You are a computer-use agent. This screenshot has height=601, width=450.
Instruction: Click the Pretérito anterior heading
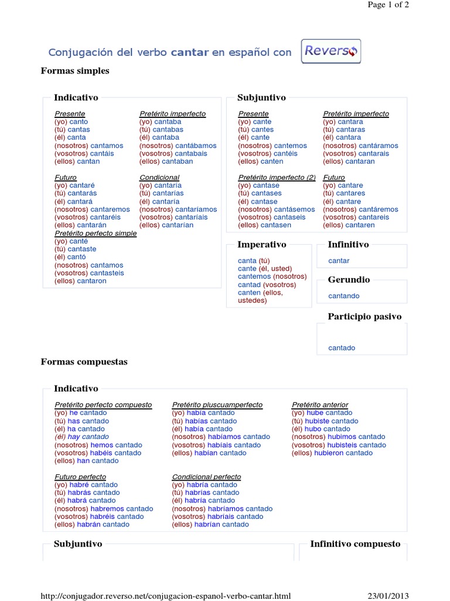pos(320,405)
